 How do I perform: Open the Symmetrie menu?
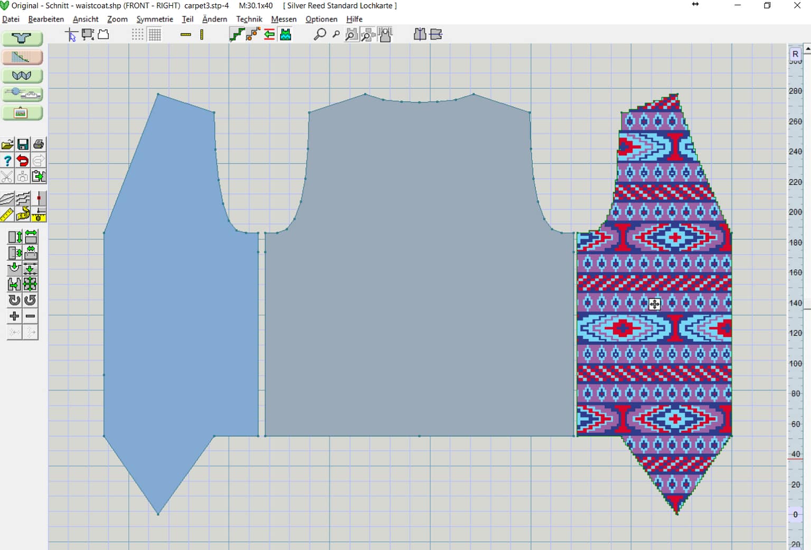pyautogui.click(x=154, y=19)
